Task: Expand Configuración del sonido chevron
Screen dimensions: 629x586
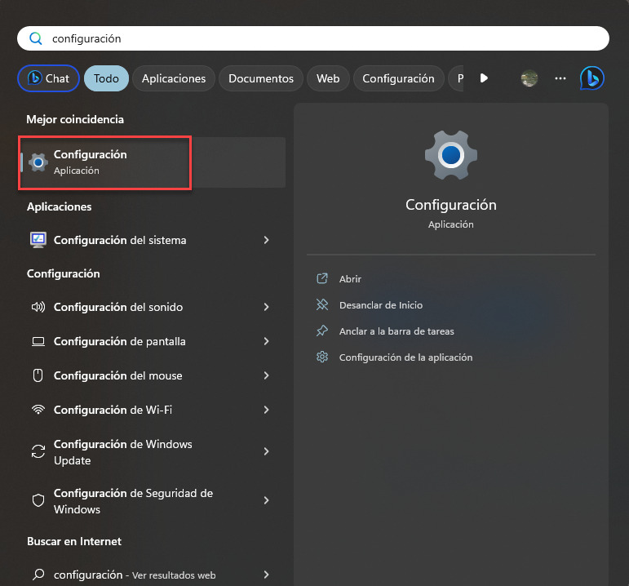Action: [266, 307]
